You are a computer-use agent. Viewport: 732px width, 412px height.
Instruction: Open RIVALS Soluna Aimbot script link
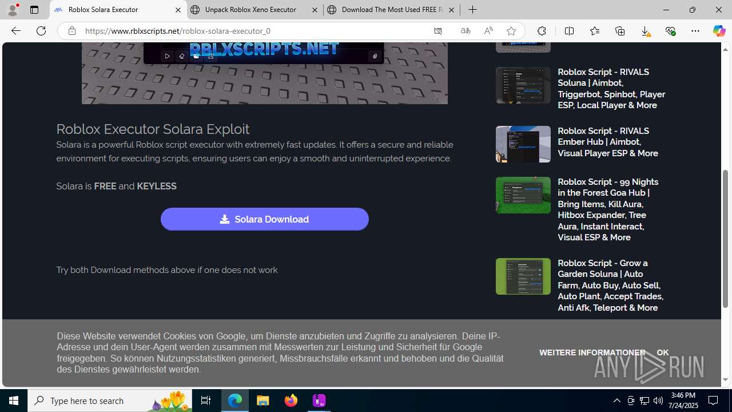click(611, 89)
